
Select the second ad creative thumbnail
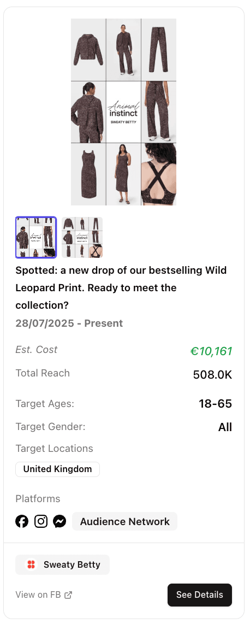[x=82, y=237]
